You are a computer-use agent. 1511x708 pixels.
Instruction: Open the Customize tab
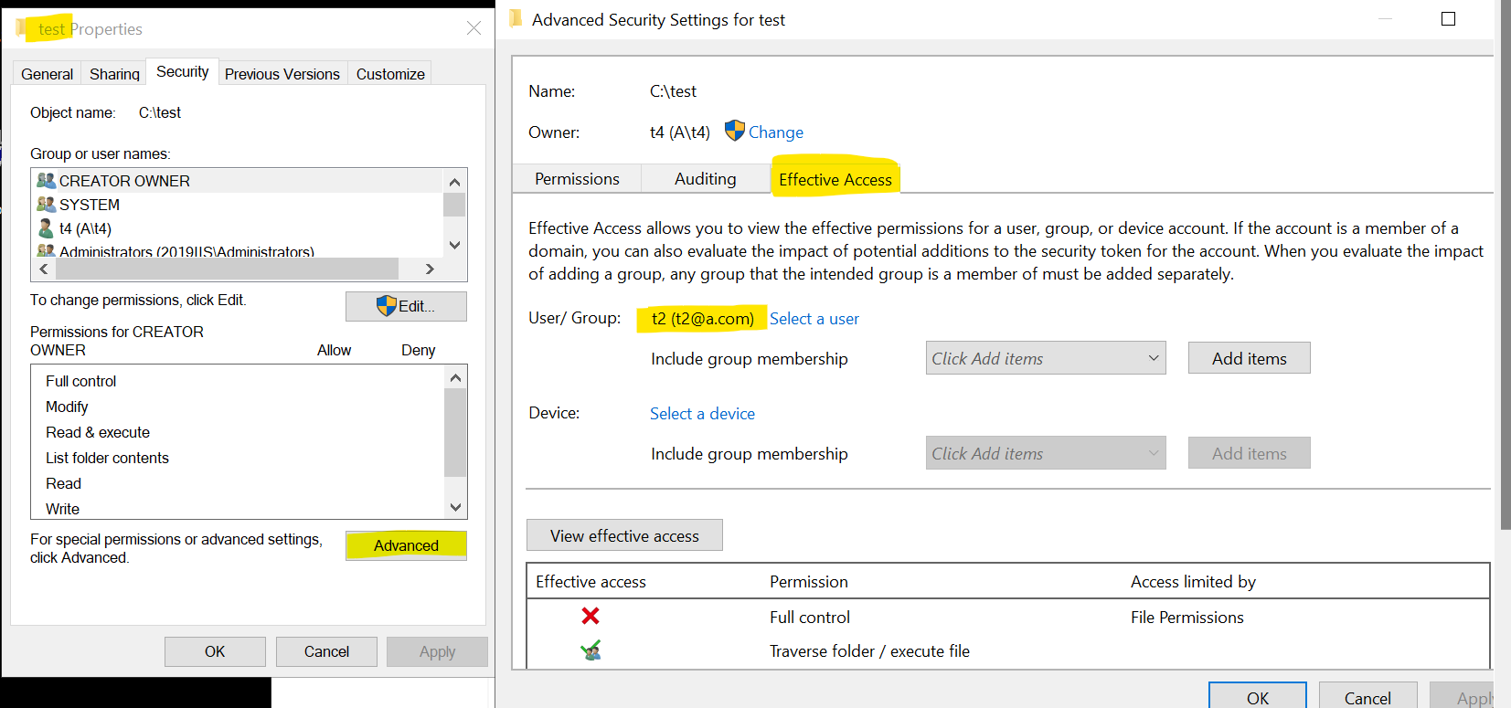(390, 74)
